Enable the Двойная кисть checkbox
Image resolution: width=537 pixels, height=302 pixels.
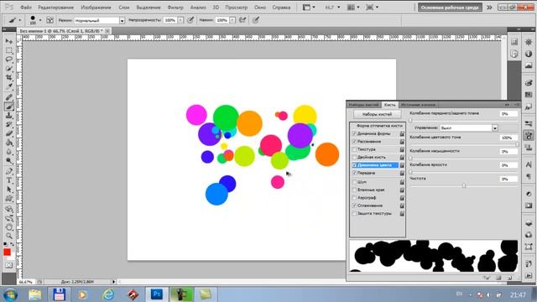[354, 157]
